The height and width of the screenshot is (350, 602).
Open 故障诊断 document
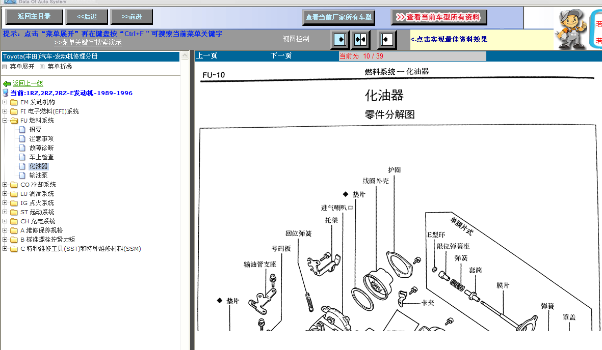[41, 148]
